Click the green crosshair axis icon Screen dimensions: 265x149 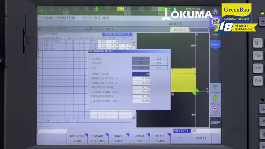96,9
